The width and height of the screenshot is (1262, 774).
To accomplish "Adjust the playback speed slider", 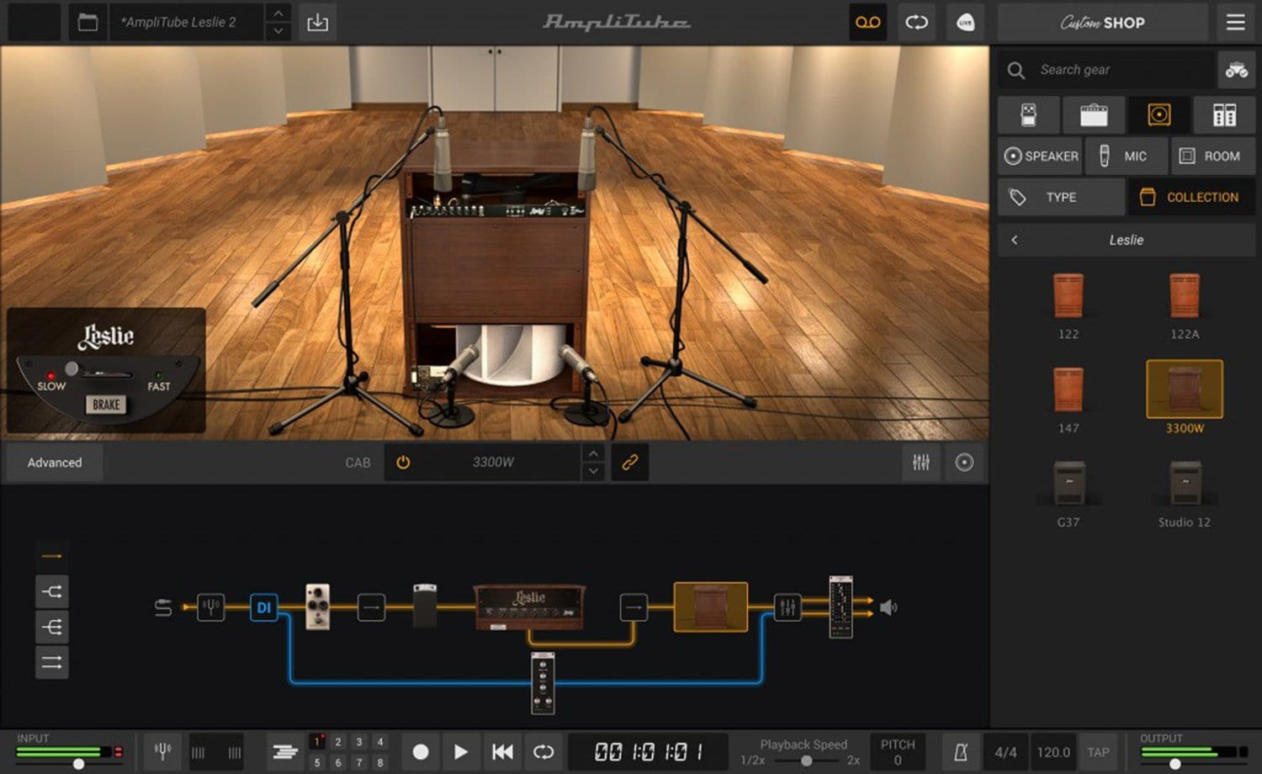I will [806, 761].
